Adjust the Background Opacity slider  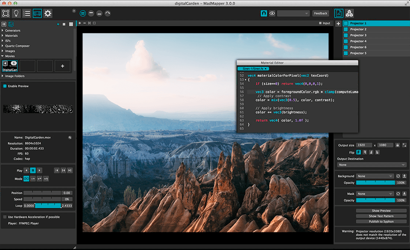(375, 183)
